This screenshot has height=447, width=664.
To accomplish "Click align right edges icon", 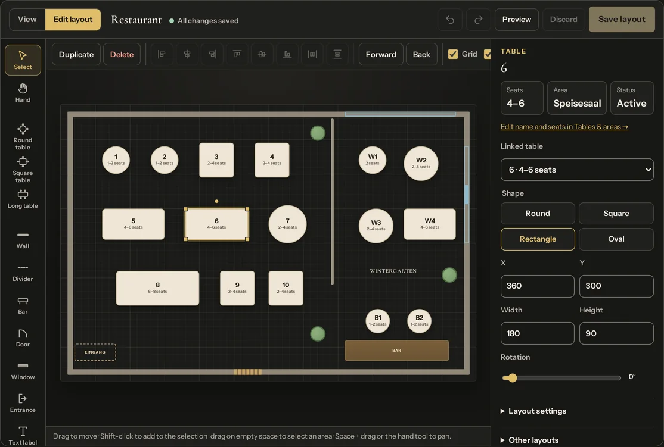I will click(x=212, y=54).
